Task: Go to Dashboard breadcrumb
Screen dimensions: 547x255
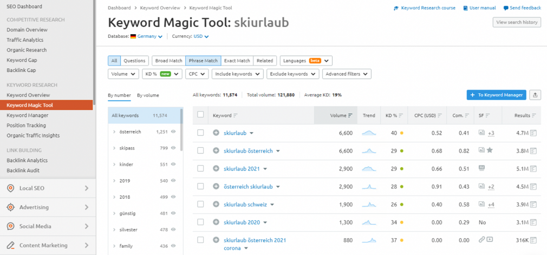Action: [119, 8]
